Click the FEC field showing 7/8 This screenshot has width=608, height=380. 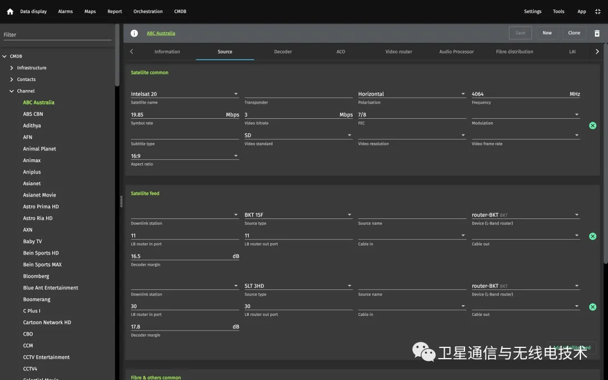tap(412, 114)
